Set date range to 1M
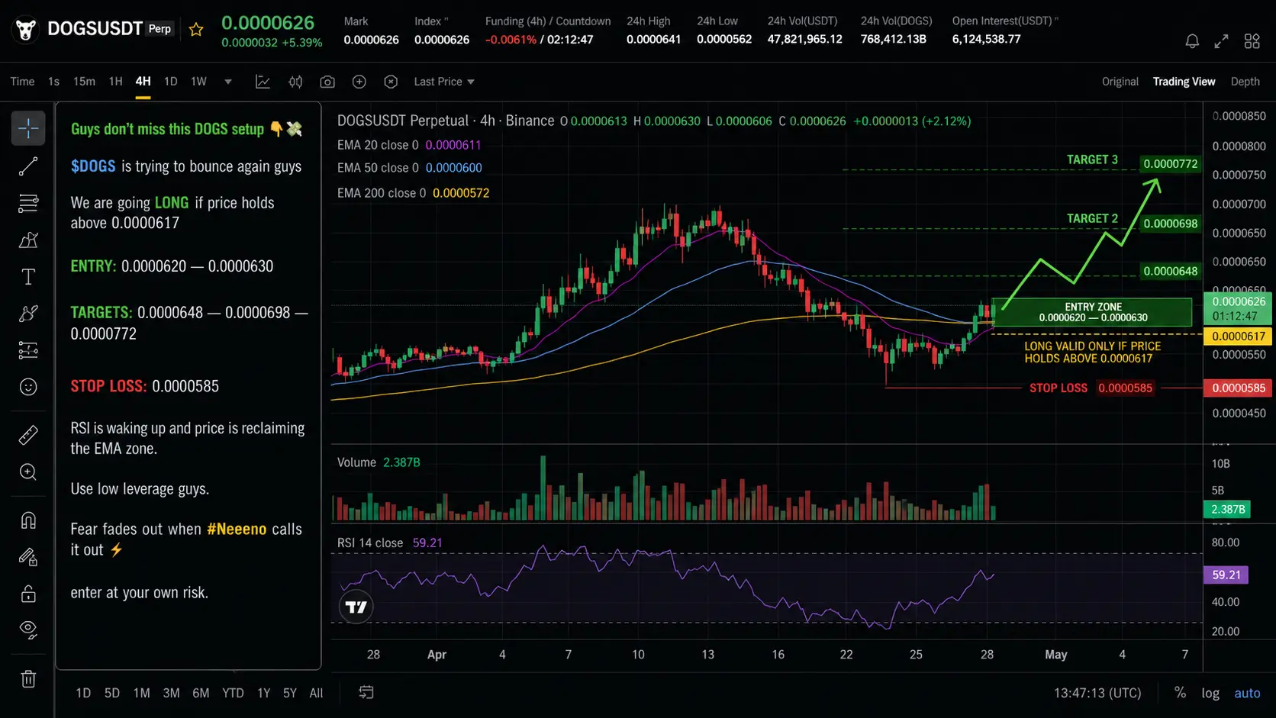Image resolution: width=1276 pixels, height=718 pixels. (141, 693)
